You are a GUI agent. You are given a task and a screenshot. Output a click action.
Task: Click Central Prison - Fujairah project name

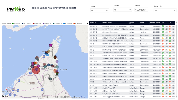coord(110,85)
